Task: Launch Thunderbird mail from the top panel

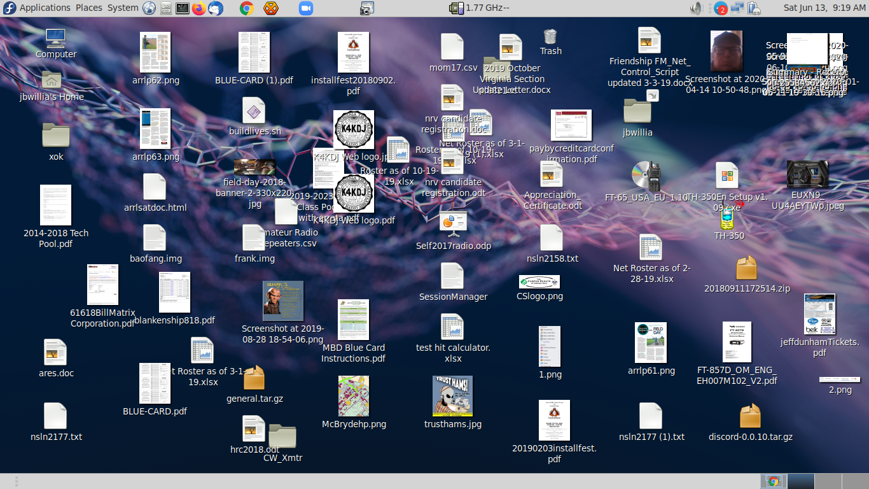Action: (x=215, y=8)
